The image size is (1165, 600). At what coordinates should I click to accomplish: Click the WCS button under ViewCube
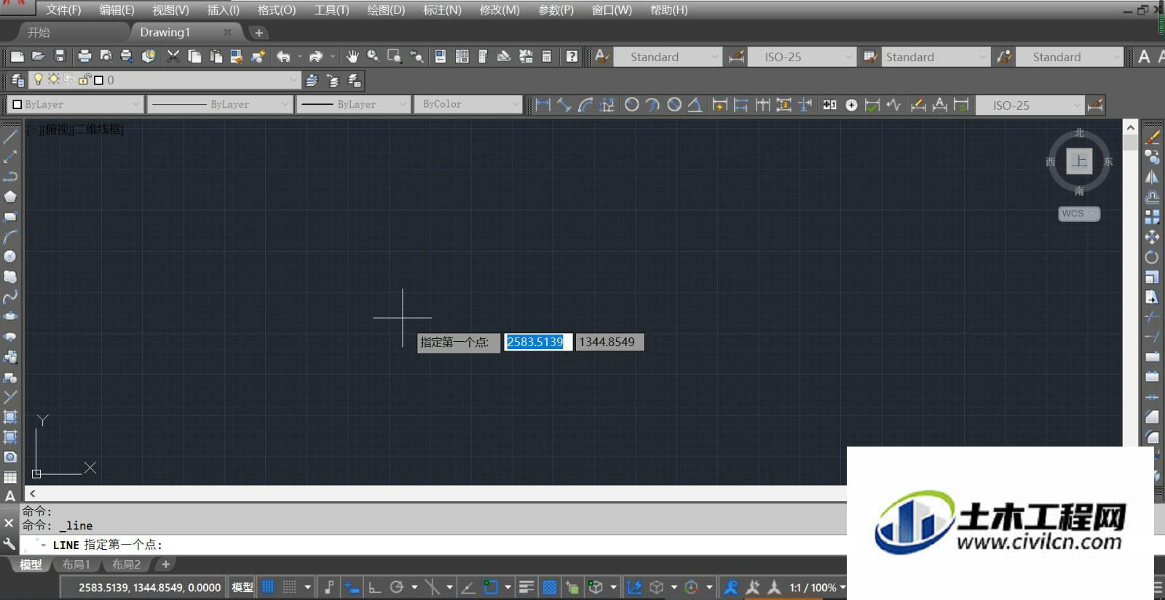tap(1078, 214)
